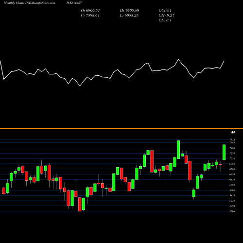Click the close value 'C: 7593.61'
This screenshot has width=243, height=243.
(90, 16)
